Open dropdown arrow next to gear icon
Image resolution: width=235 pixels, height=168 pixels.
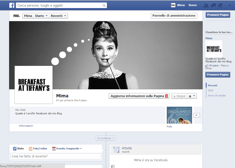[194, 96]
